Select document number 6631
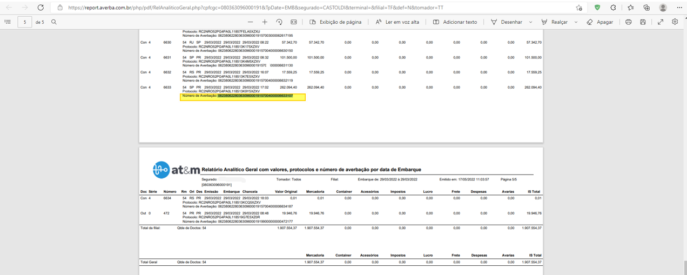This screenshot has height=275, width=687. point(167,57)
